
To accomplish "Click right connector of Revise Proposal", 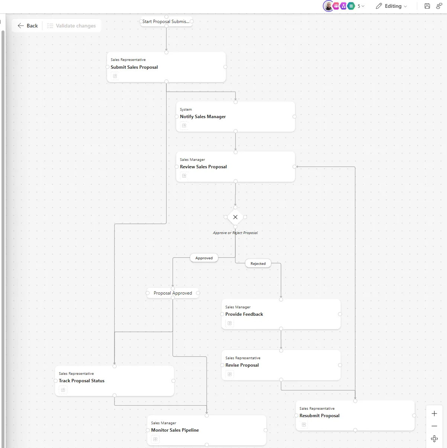I will [340, 365].
